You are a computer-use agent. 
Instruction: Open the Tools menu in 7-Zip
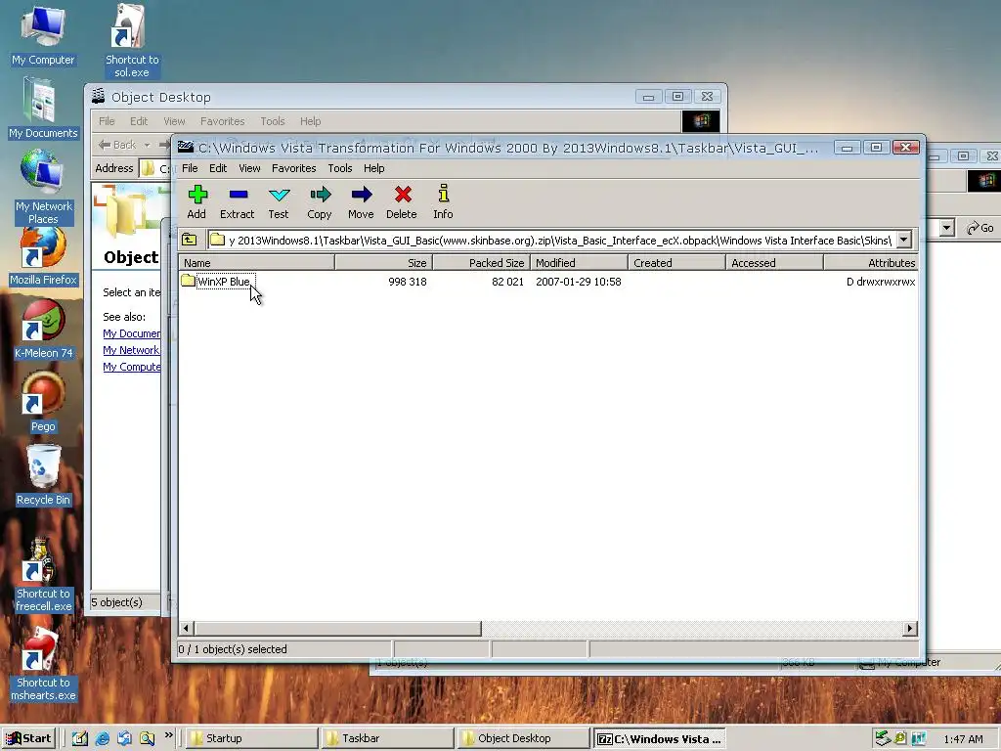point(339,168)
